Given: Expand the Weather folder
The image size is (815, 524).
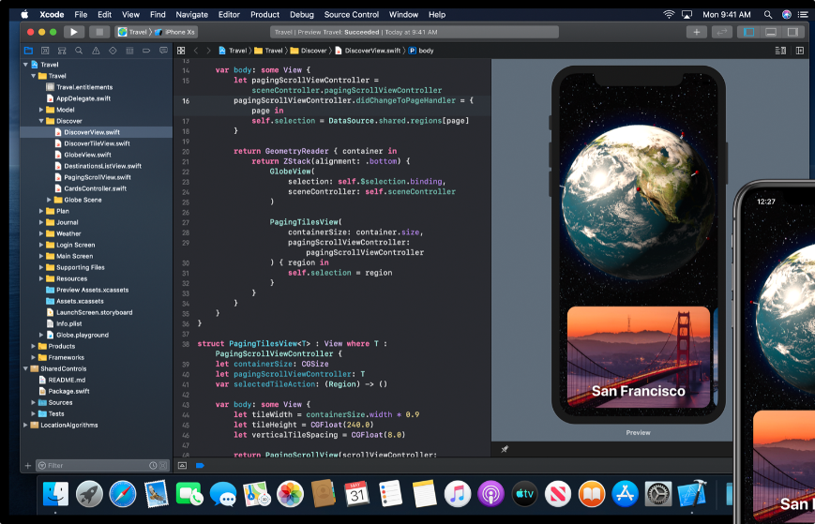Looking at the screenshot, I should (x=41, y=233).
